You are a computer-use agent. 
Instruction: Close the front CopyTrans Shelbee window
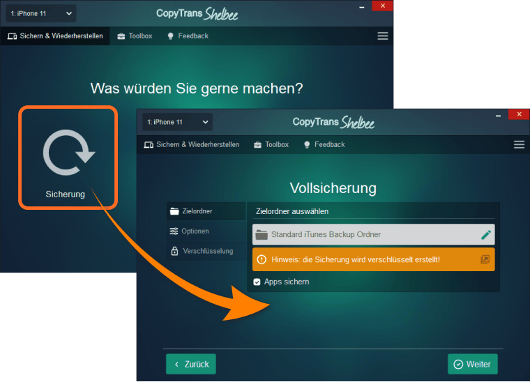519,114
